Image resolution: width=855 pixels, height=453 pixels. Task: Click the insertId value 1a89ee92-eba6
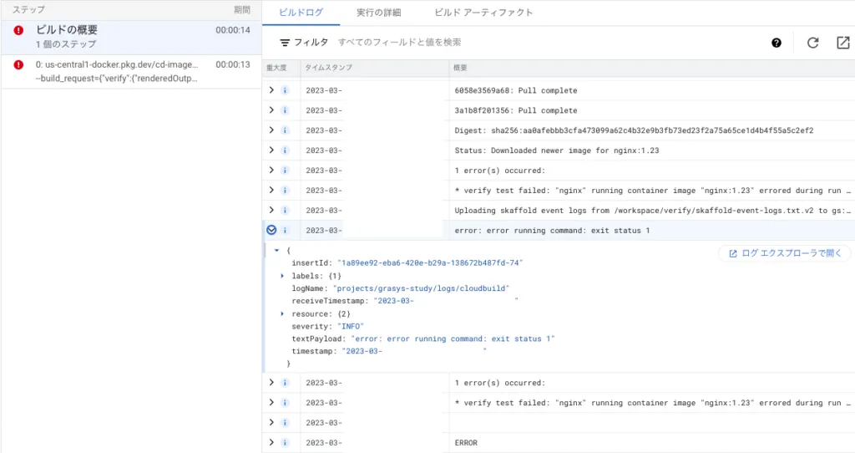pyautogui.click(x=430, y=263)
